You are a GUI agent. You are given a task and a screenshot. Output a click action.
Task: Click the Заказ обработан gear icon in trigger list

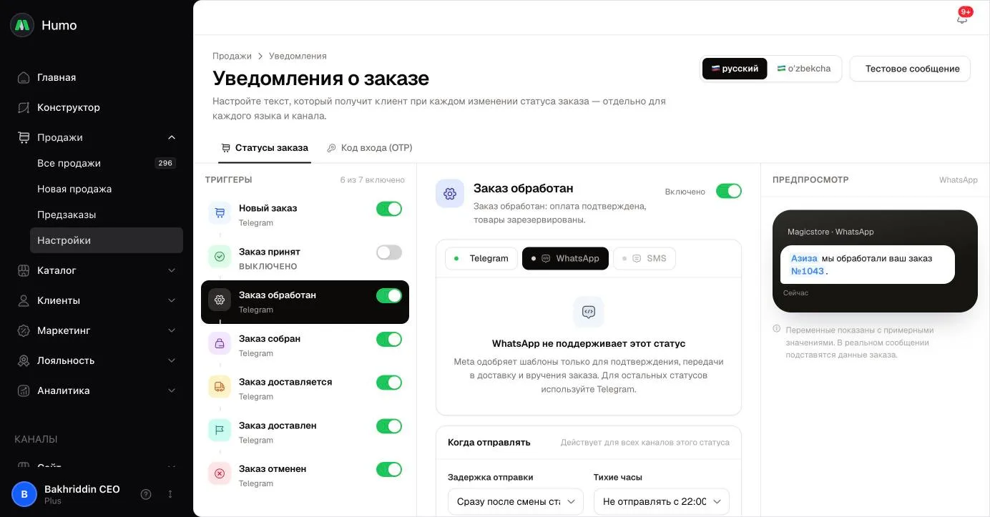click(220, 300)
